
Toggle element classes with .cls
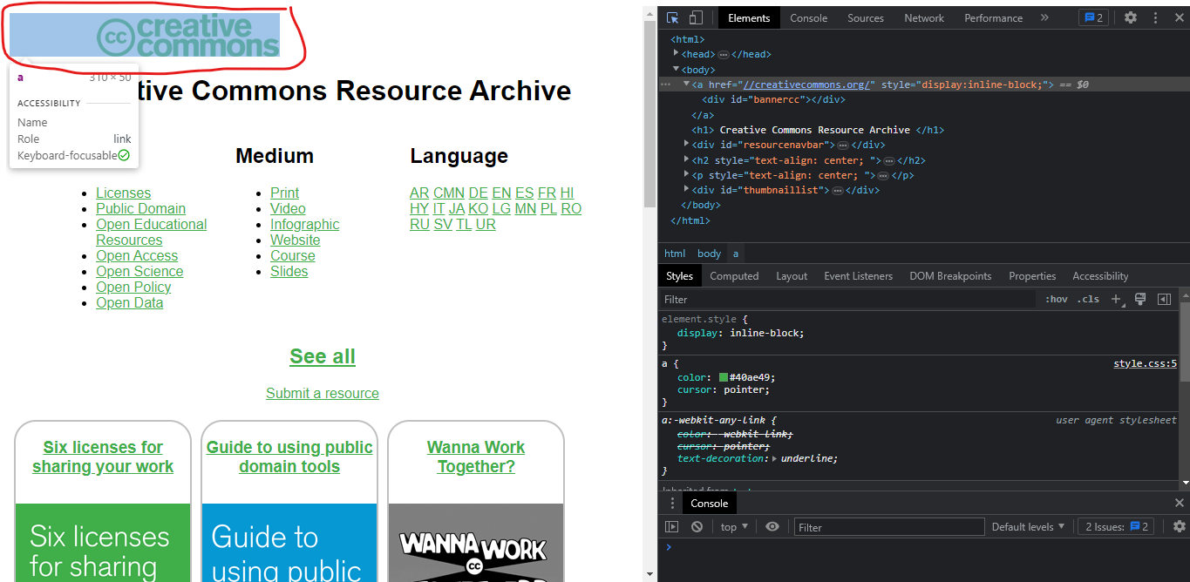[1088, 299]
